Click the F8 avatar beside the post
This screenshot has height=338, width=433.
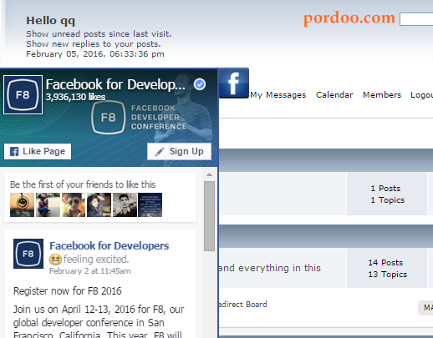[28, 254]
